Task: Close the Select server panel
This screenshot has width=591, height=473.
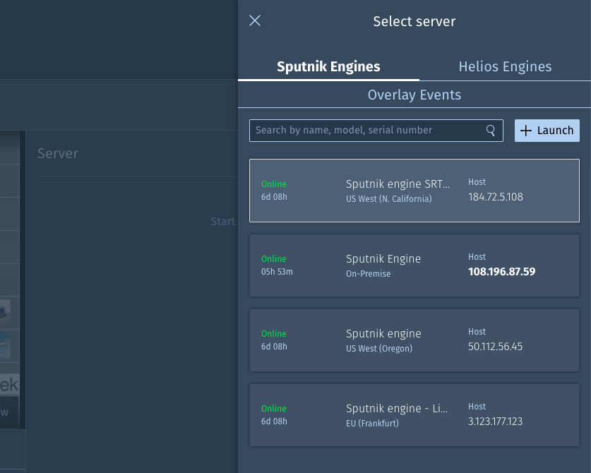Action: pyautogui.click(x=255, y=21)
